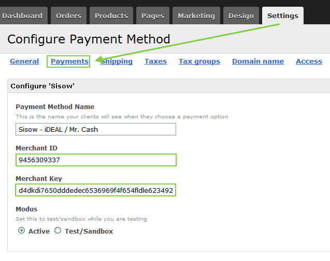Open the Taxes link

[x=155, y=62]
